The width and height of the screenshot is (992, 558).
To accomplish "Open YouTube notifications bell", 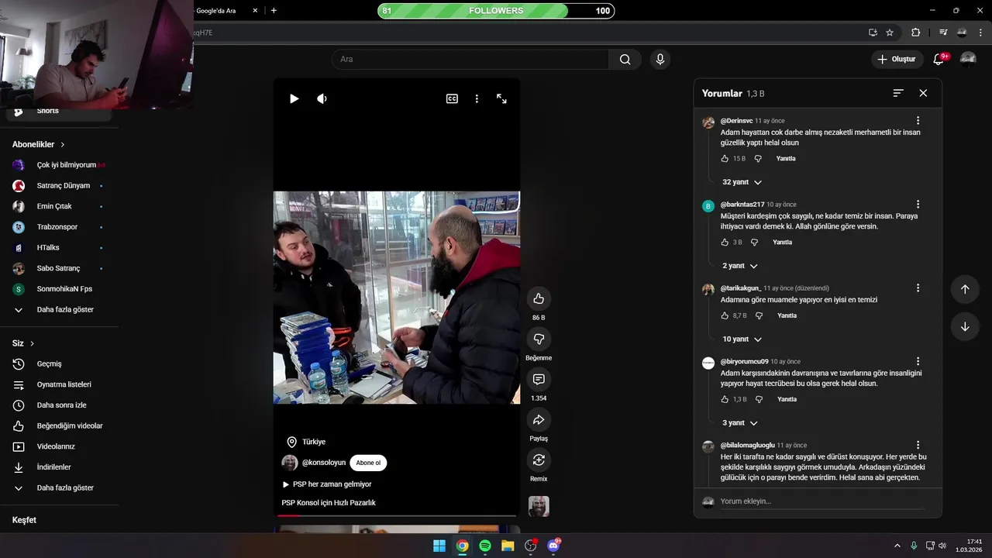I will point(939,59).
